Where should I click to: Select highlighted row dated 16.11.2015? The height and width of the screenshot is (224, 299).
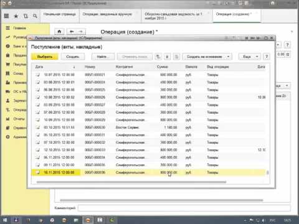coord(149,172)
